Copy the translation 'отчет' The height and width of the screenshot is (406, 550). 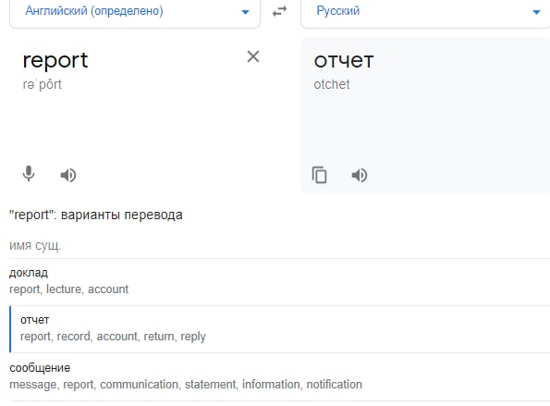(319, 175)
